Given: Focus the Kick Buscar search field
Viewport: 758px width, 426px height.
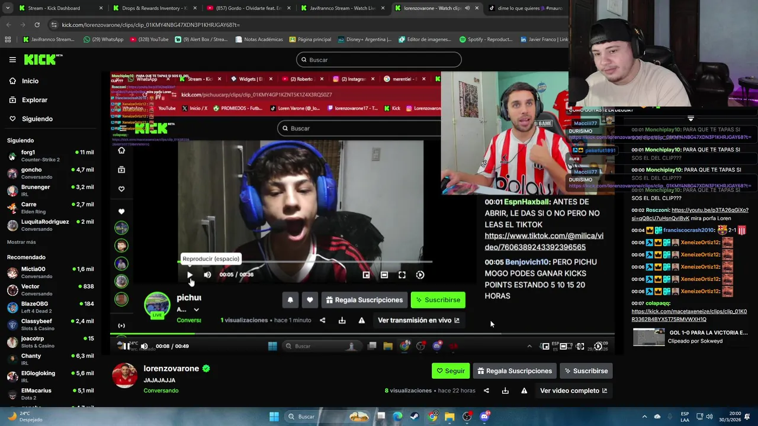Looking at the screenshot, I should click(x=378, y=60).
